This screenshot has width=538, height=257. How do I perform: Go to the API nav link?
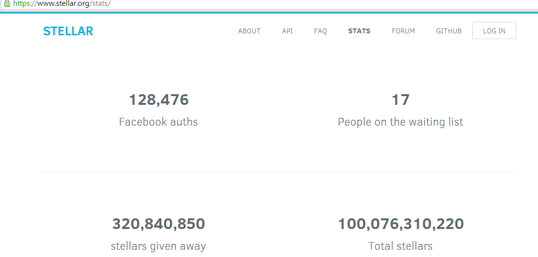[x=287, y=31]
